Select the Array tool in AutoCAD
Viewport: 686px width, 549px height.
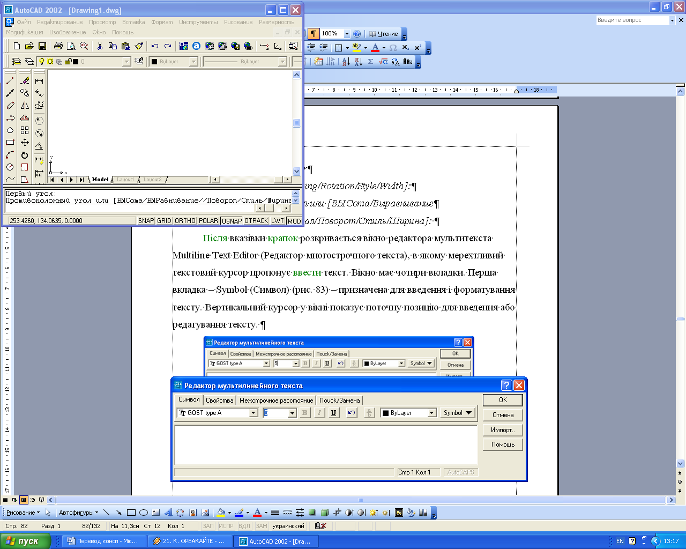point(25,130)
